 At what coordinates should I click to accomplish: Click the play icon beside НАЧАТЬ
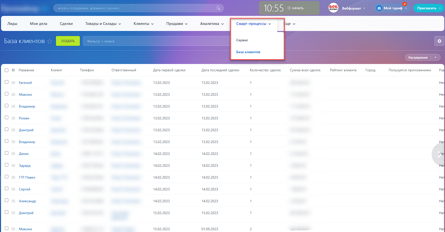pos(289,8)
